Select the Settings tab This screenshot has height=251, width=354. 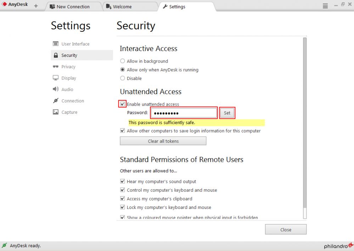click(187, 6)
